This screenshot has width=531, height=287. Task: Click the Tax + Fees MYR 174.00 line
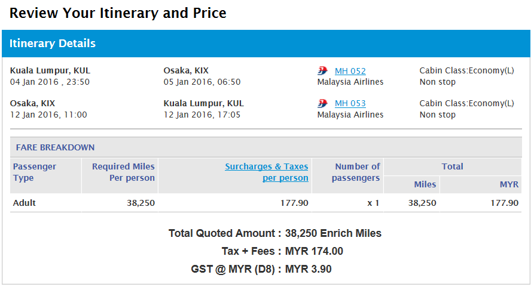[x=282, y=251]
